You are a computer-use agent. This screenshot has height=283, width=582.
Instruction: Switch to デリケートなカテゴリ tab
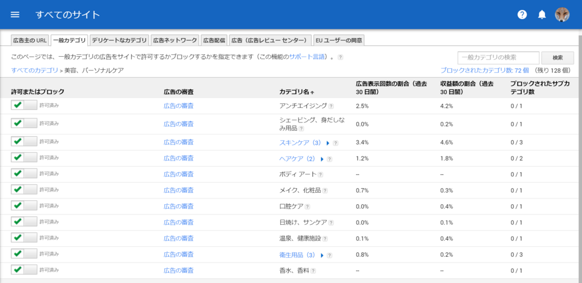(x=119, y=40)
